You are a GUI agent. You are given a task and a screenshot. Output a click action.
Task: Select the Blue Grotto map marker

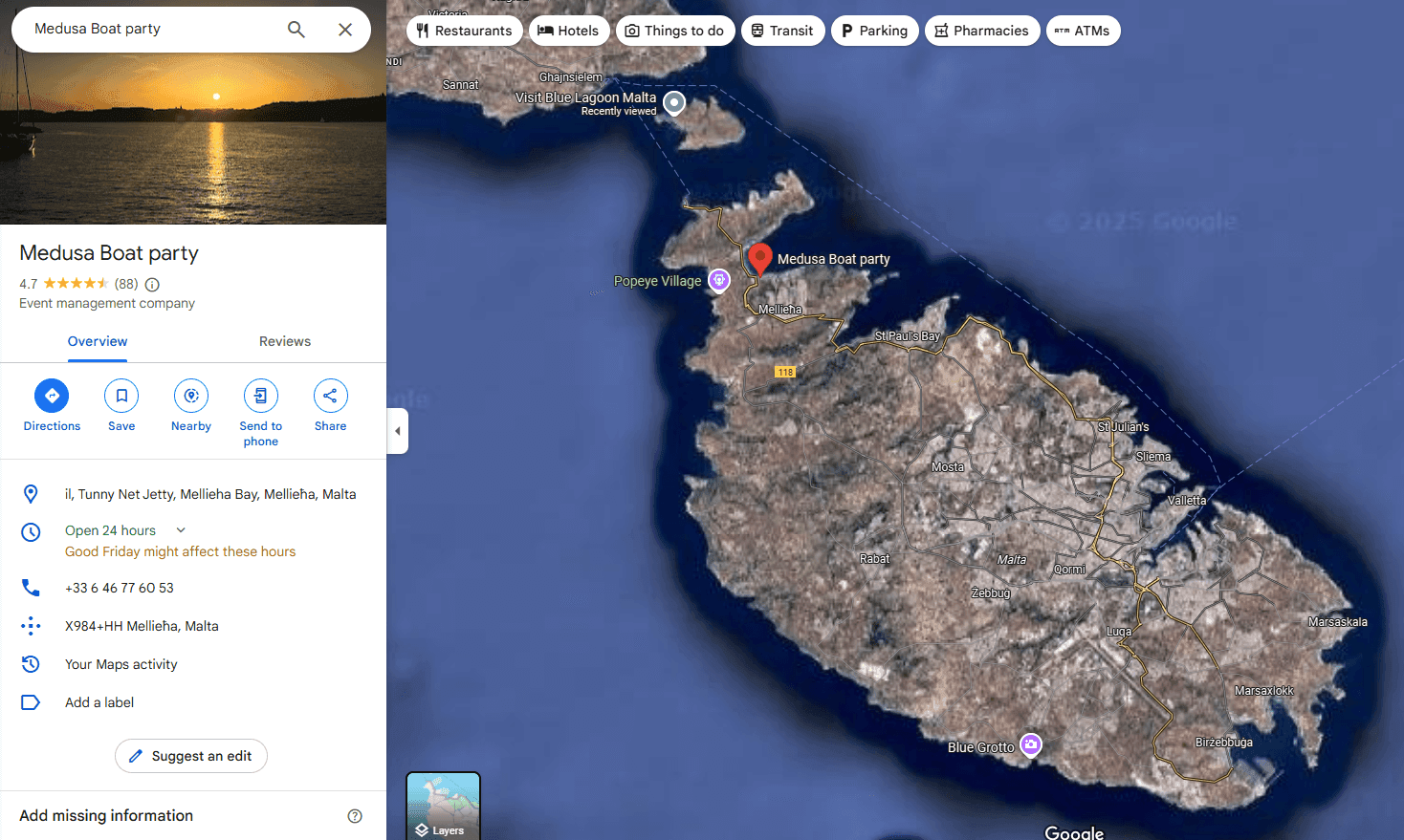click(1030, 744)
